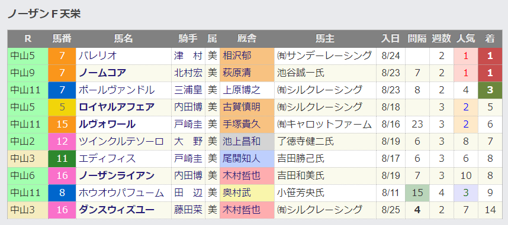Click jockey cell 藤田菜

pos(188,210)
